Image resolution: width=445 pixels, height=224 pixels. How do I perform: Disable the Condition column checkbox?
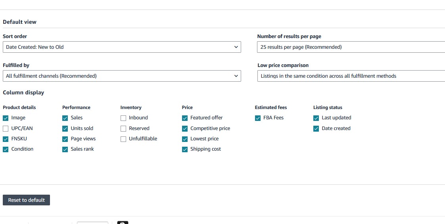point(6,149)
